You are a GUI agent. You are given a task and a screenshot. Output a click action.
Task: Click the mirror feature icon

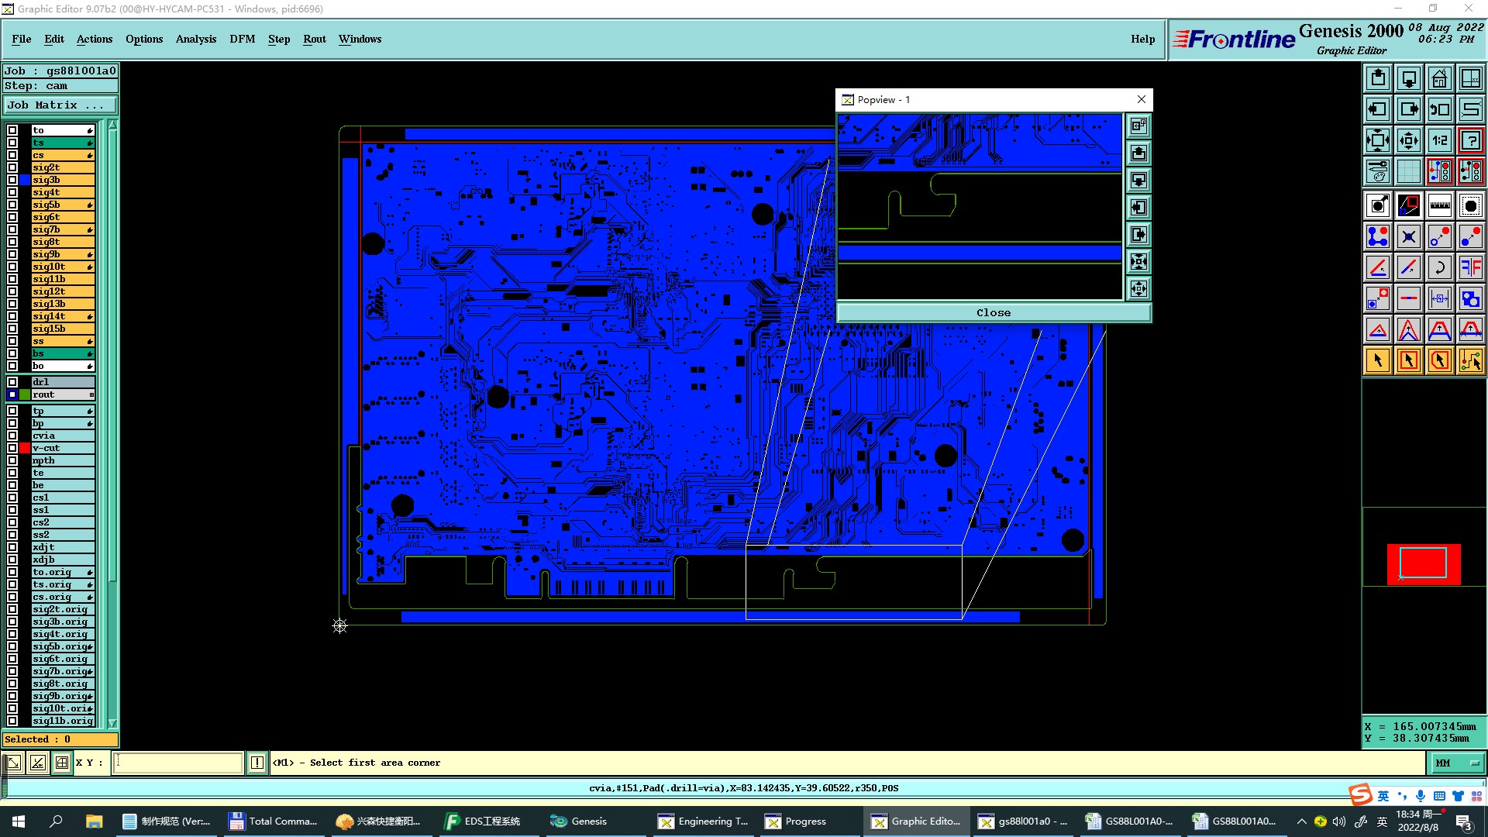click(1470, 267)
